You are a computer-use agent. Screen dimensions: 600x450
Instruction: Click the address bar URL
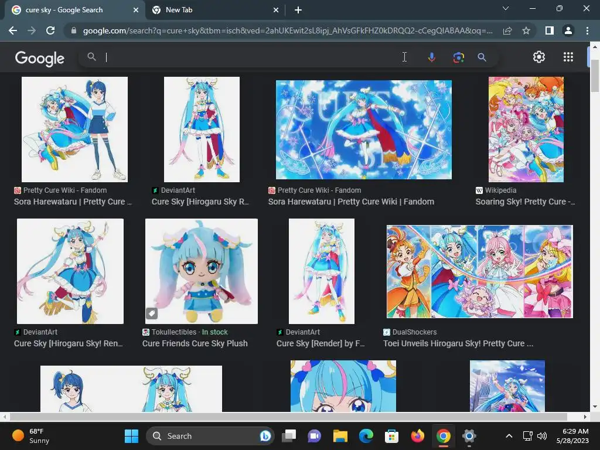click(x=288, y=30)
